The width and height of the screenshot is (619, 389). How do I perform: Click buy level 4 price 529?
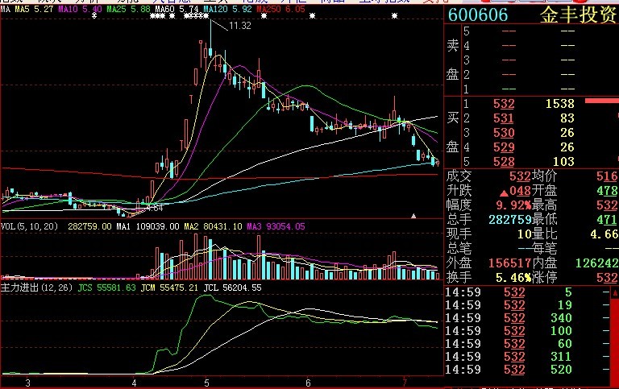504,147
